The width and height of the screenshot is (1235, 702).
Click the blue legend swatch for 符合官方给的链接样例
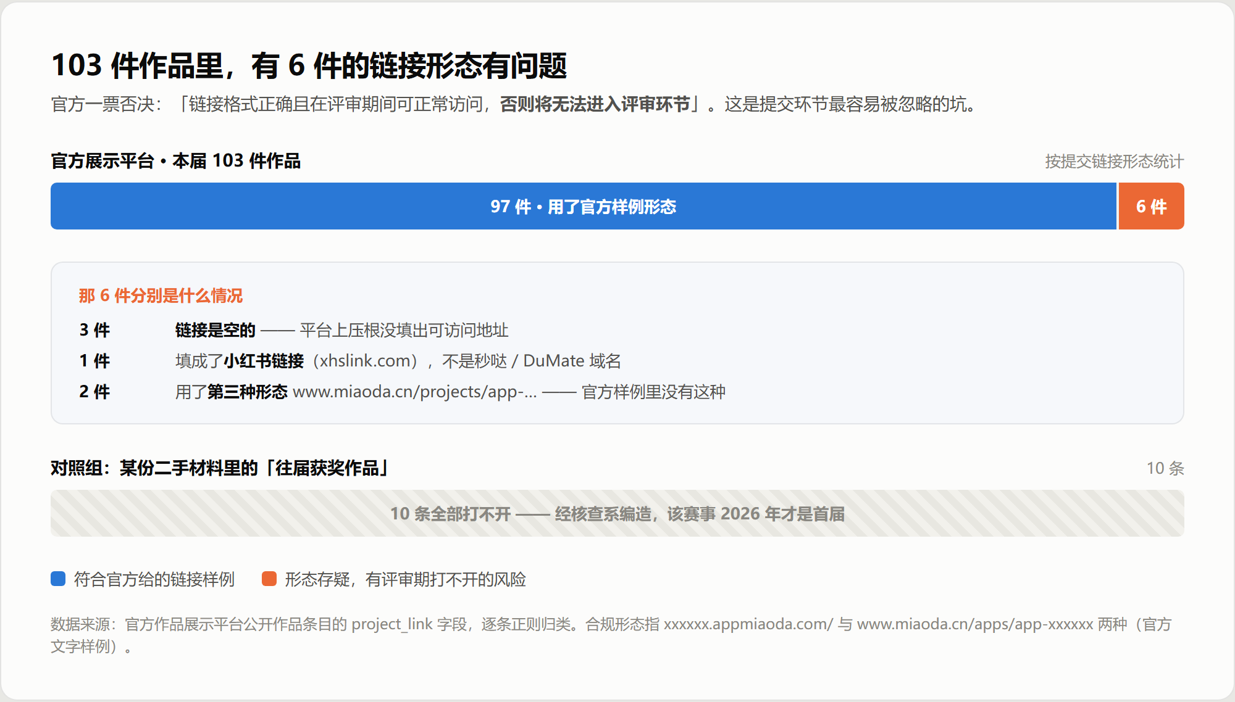[x=58, y=579]
